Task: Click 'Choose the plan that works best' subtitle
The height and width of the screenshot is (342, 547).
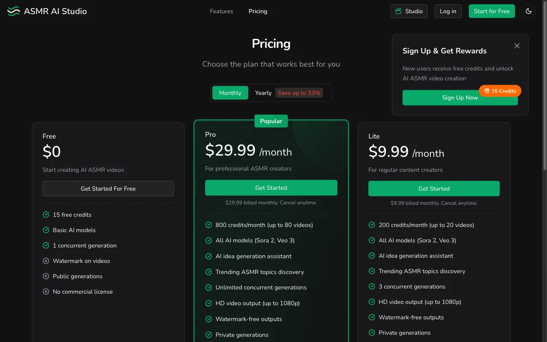Action: (271, 64)
